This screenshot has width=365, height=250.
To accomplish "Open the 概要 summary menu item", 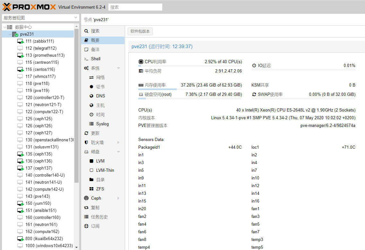I will point(103,40).
